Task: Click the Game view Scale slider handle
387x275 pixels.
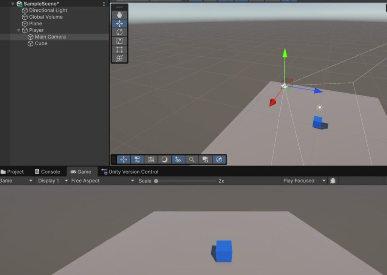Action: (156, 181)
